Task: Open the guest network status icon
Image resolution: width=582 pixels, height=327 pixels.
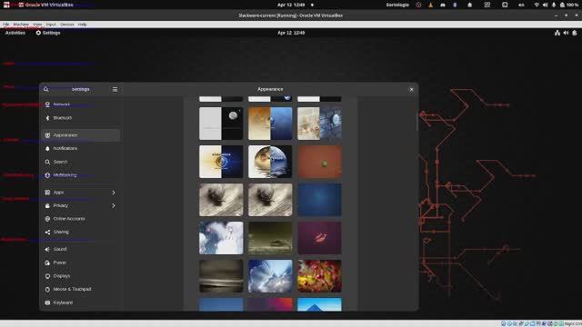Action: 557,33
